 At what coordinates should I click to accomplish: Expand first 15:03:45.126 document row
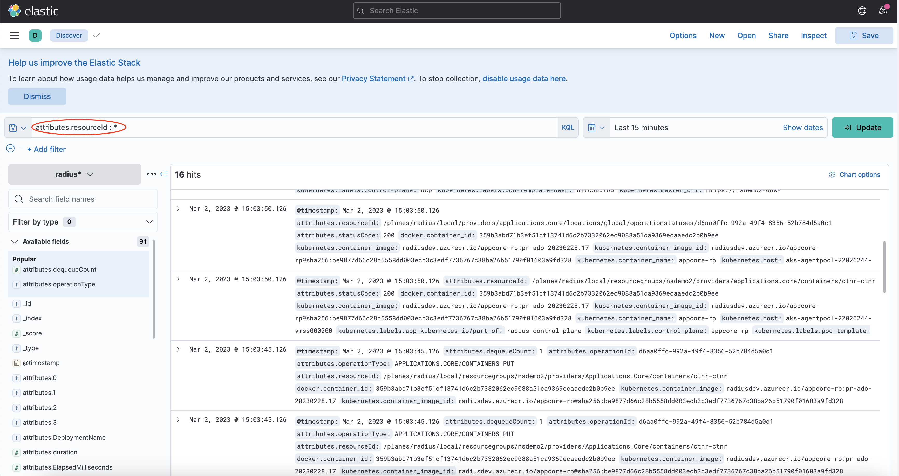(178, 349)
